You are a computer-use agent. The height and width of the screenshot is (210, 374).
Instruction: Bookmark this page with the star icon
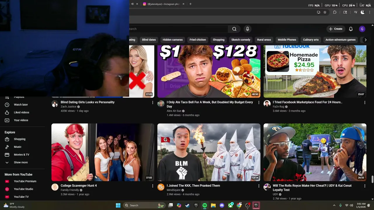tap(325, 12)
